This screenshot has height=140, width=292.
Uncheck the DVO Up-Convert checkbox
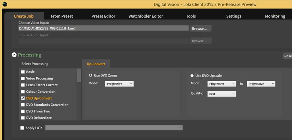(23, 98)
